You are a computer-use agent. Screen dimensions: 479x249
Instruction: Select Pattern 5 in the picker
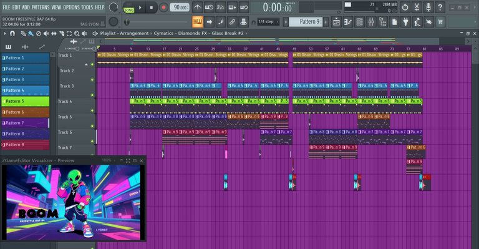click(x=26, y=101)
